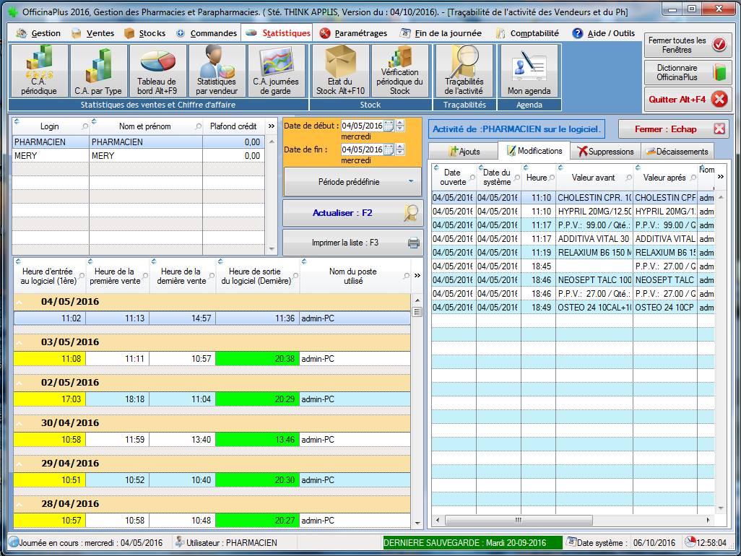Collapse the 04/05/2016 date group

point(19,302)
